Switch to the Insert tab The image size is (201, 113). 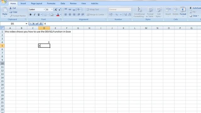[23, 3]
